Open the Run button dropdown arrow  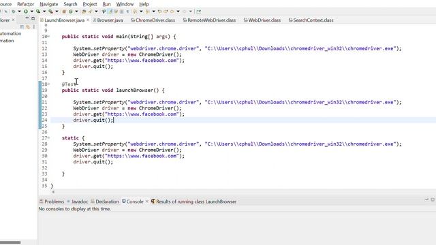[32, 12]
